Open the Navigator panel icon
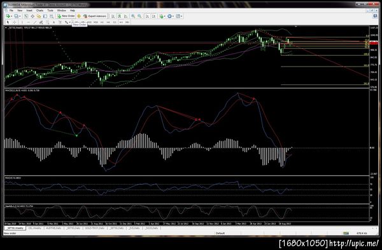This screenshot has width=382, height=250. point(39,16)
